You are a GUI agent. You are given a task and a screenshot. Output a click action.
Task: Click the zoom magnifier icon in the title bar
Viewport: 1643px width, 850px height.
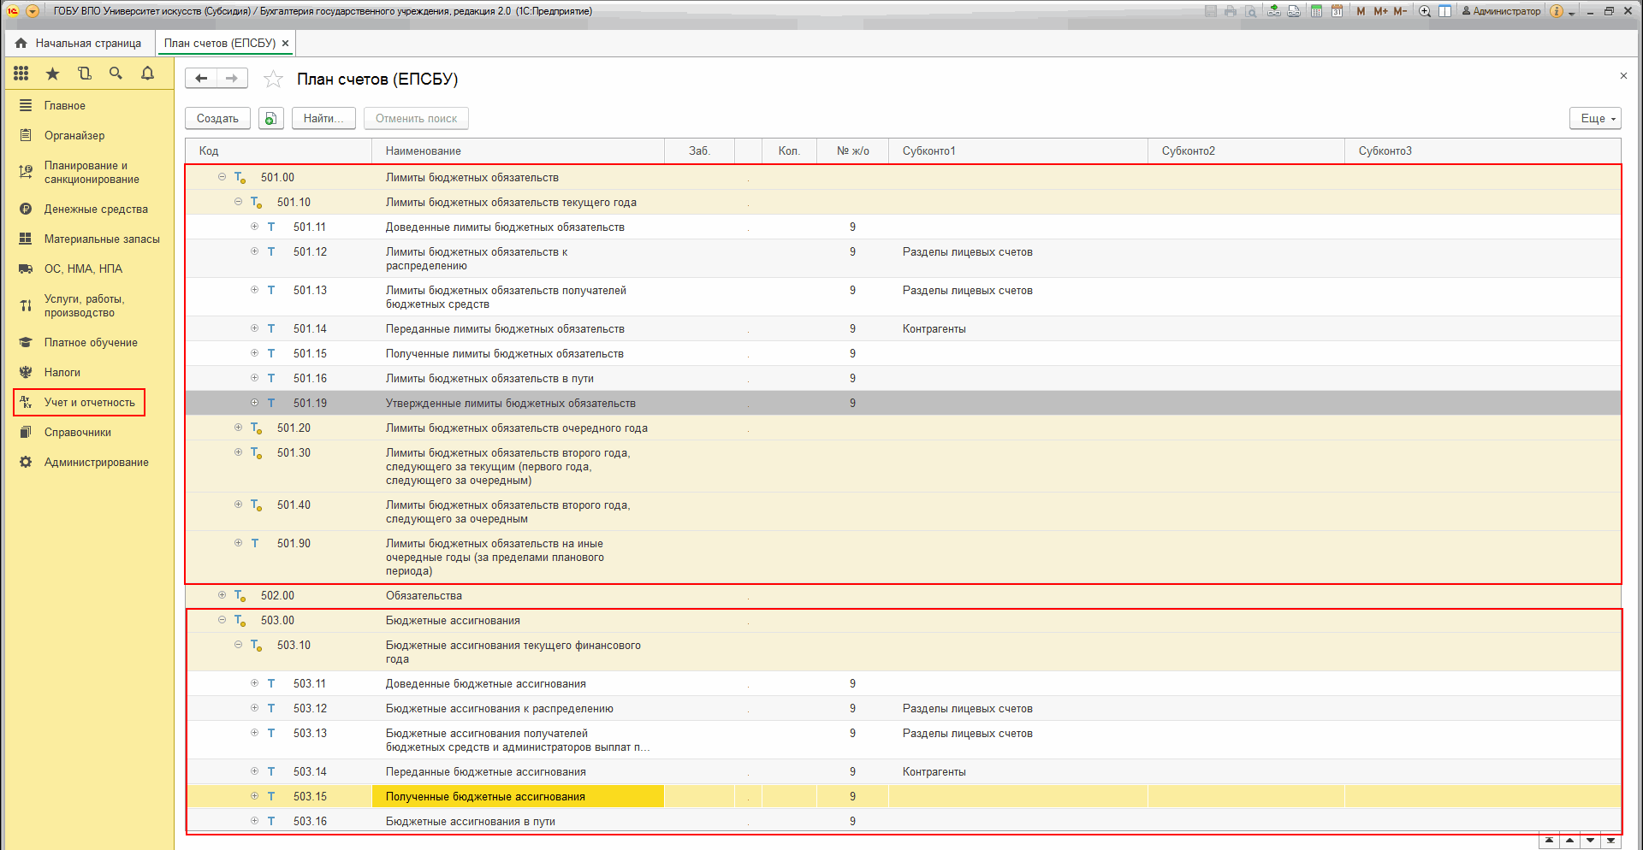tap(1425, 11)
